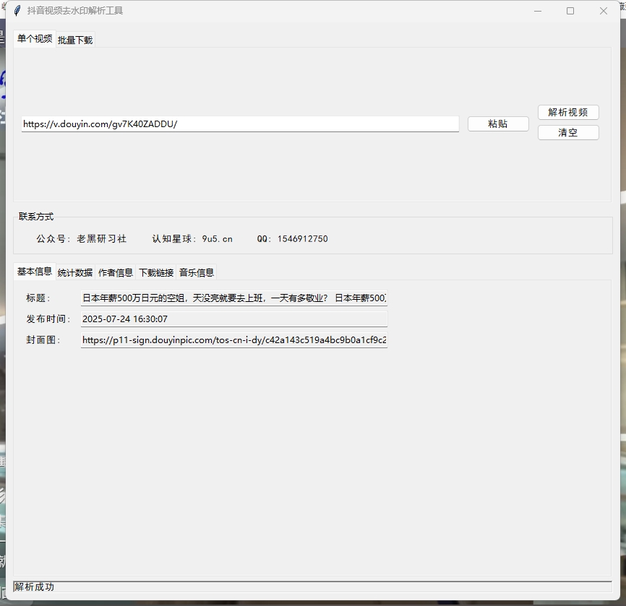Select the 基本信息 info tab
This screenshot has width=626, height=606.
coord(34,272)
